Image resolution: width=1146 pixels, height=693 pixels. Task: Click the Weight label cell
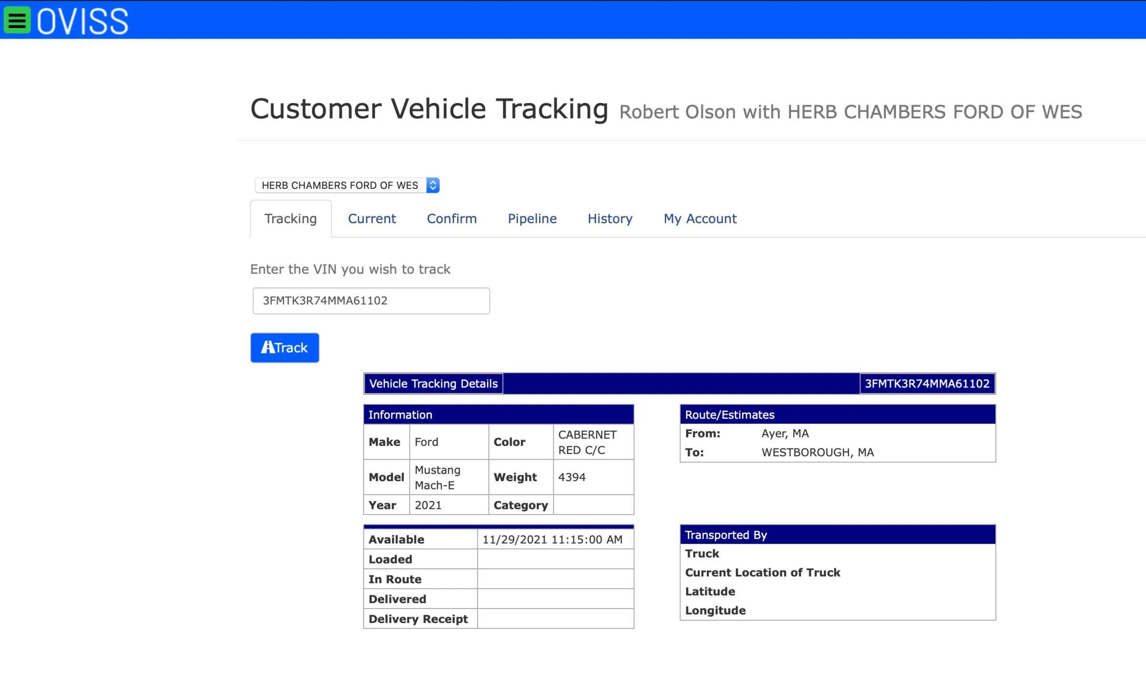[521, 477]
